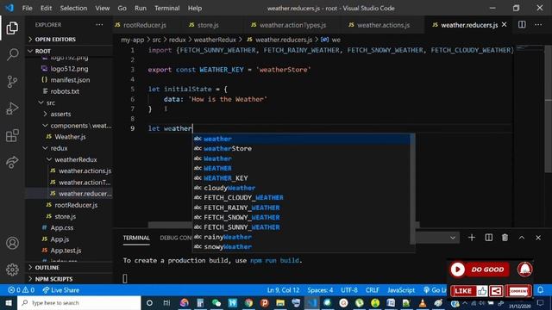
Task: Select the TERMINAL panel tab
Action: (x=136, y=238)
